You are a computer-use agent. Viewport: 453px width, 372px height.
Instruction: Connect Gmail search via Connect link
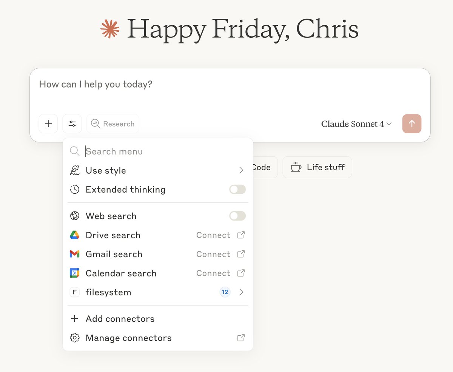tap(213, 254)
